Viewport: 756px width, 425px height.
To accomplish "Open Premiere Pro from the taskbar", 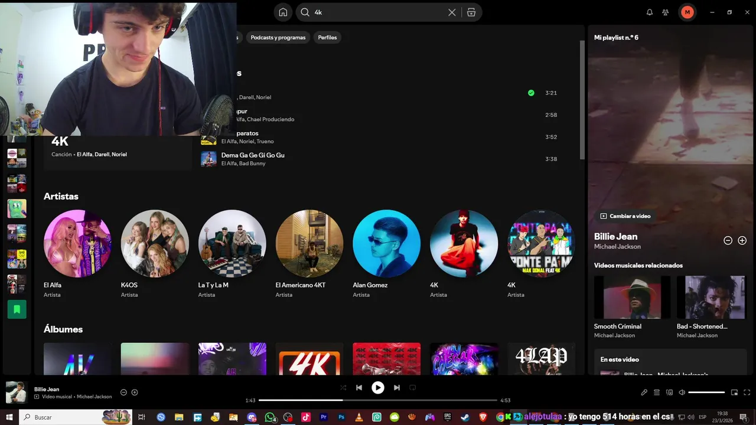I will point(323,417).
